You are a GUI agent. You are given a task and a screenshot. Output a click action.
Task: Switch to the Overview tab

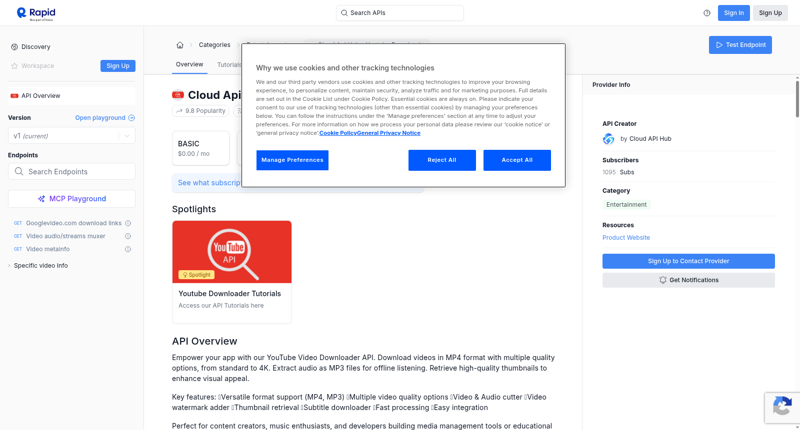(x=189, y=64)
